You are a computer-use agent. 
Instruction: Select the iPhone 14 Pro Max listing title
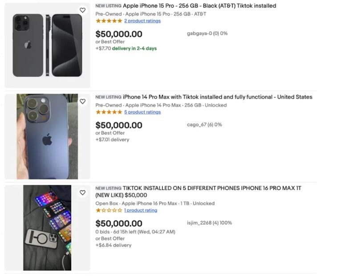(216, 97)
